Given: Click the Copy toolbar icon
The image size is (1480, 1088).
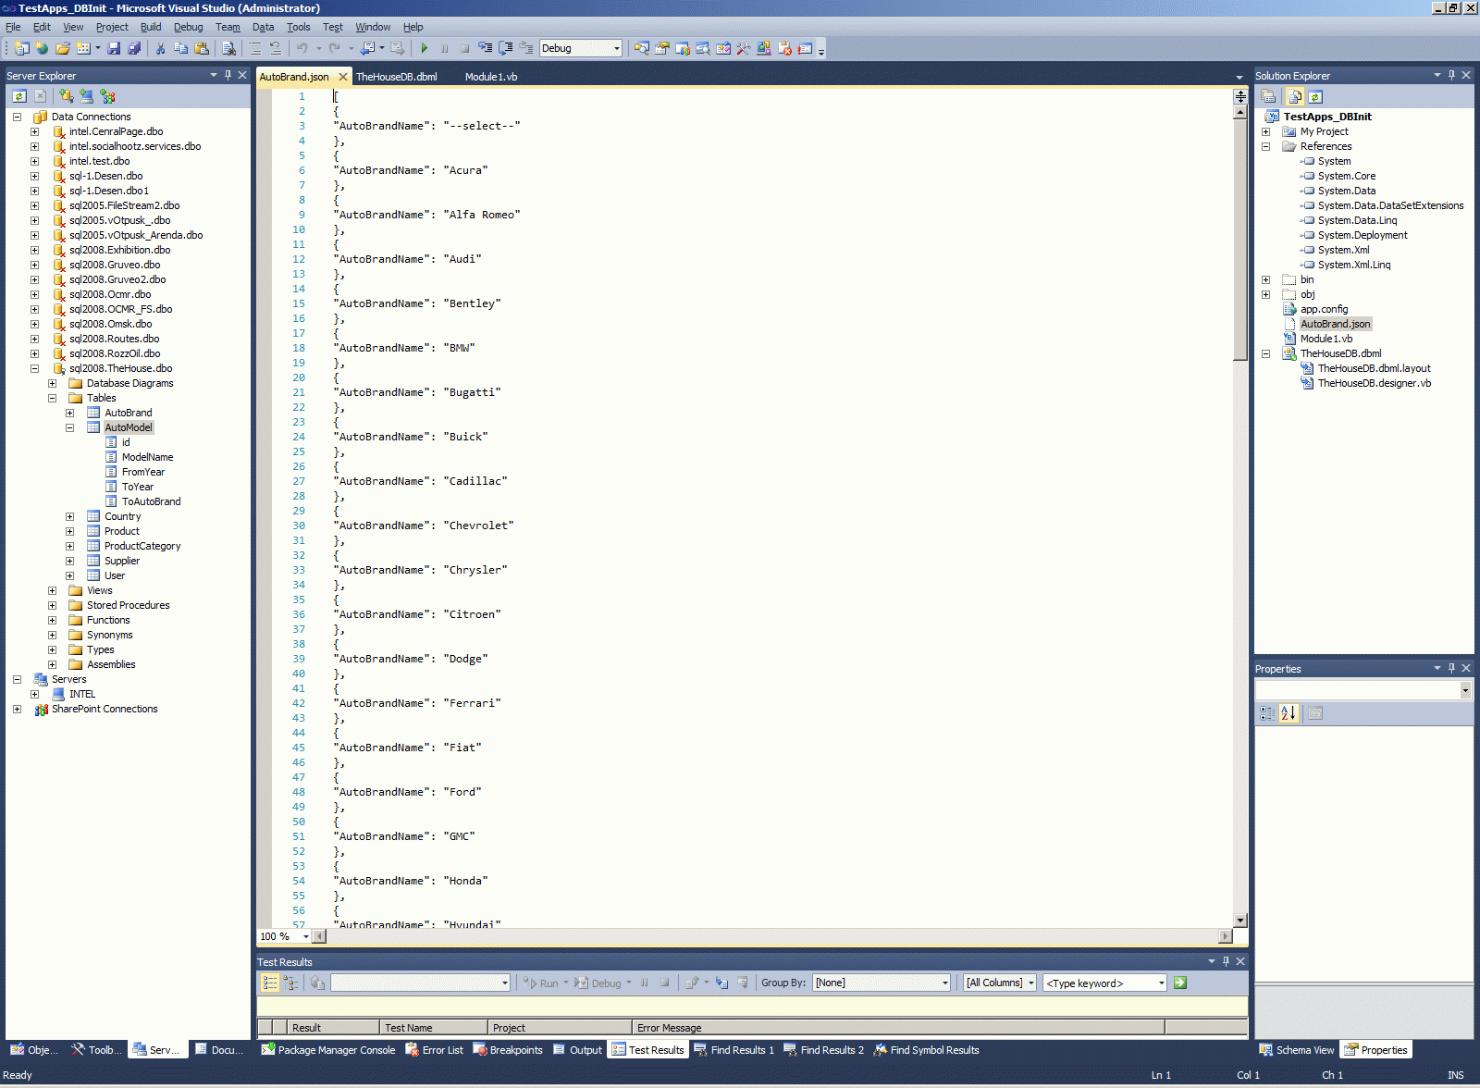Looking at the screenshot, I should 180,48.
